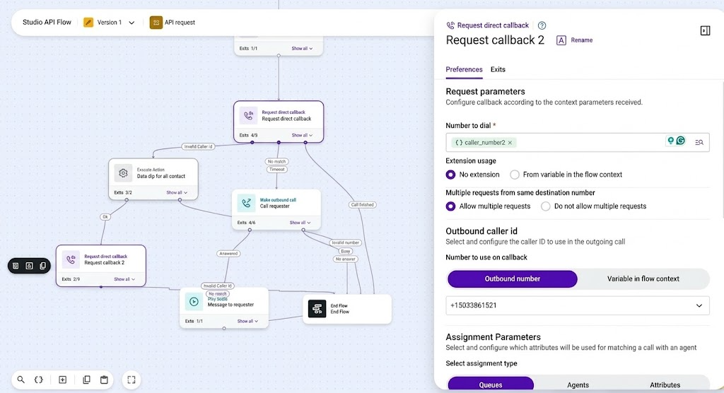Select Do not allow multiple requests
The width and height of the screenshot is (724, 393).
[x=546, y=206]
